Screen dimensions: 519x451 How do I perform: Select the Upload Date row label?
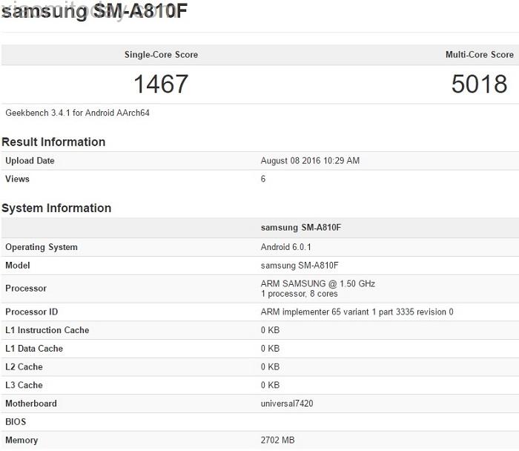click(30, 161)
